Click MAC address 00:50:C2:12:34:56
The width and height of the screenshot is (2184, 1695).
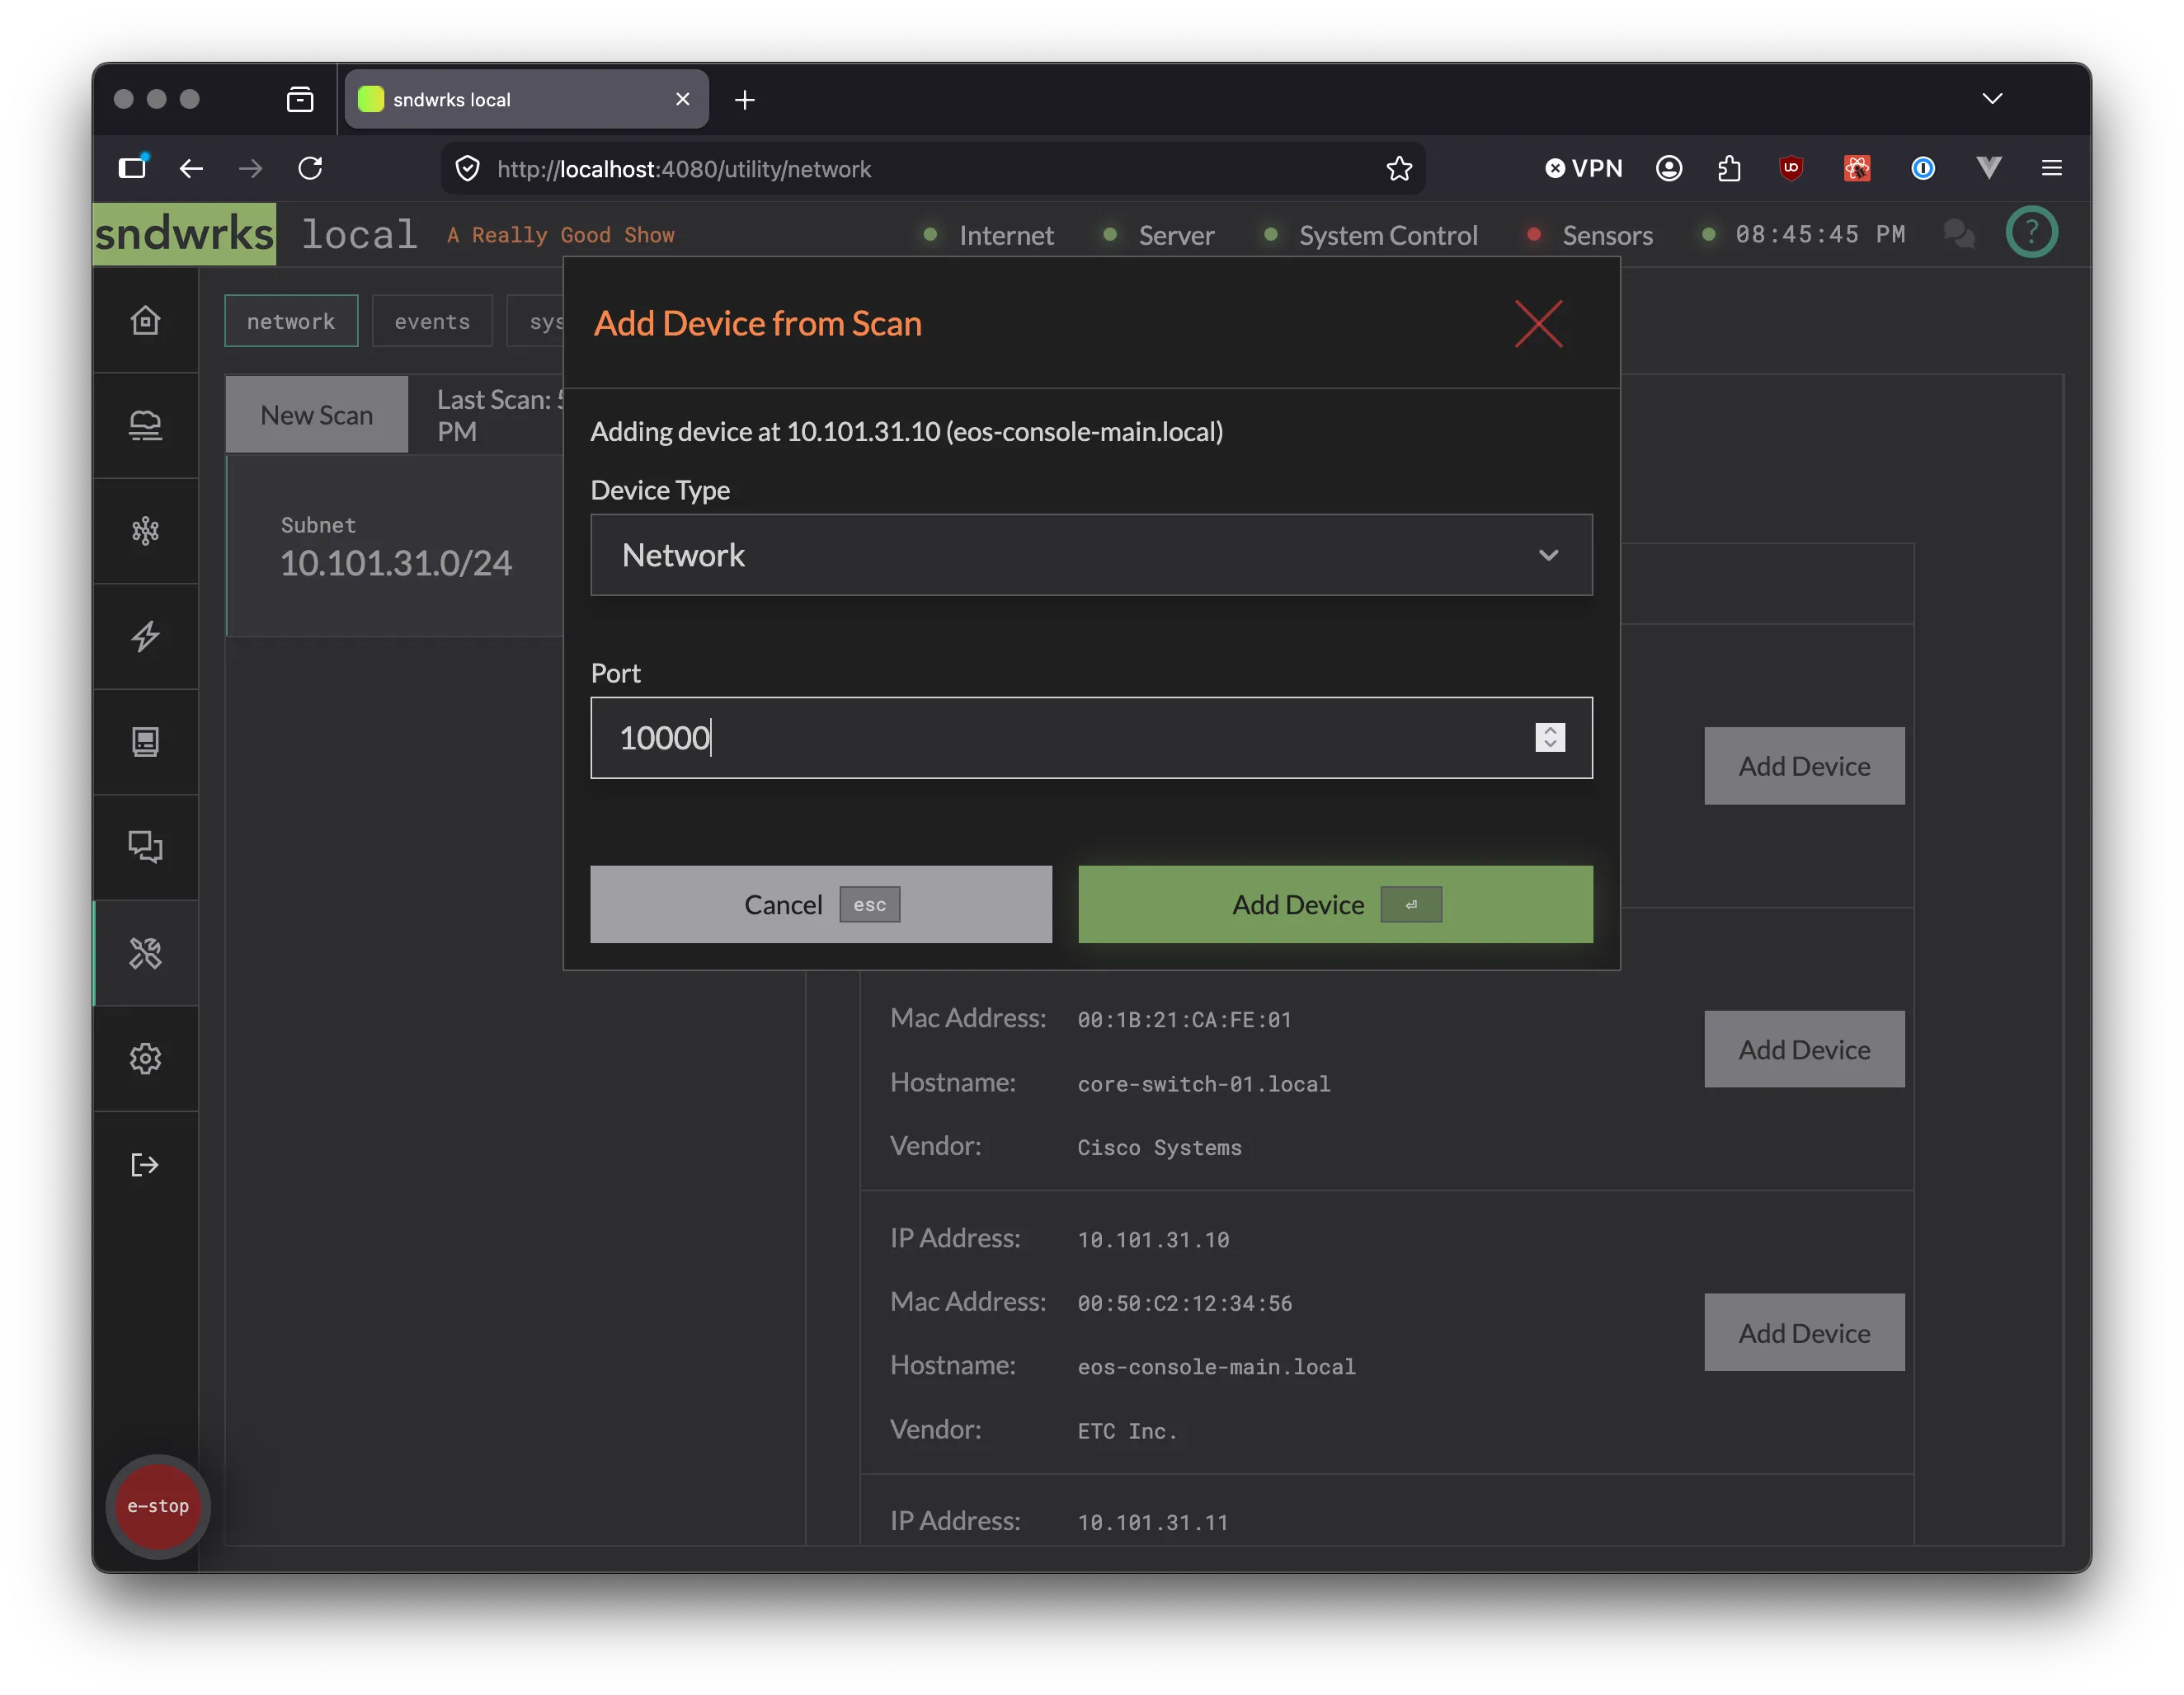(1184, 1303)
